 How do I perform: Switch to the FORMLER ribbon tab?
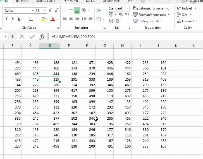click(x=70, y=1)
